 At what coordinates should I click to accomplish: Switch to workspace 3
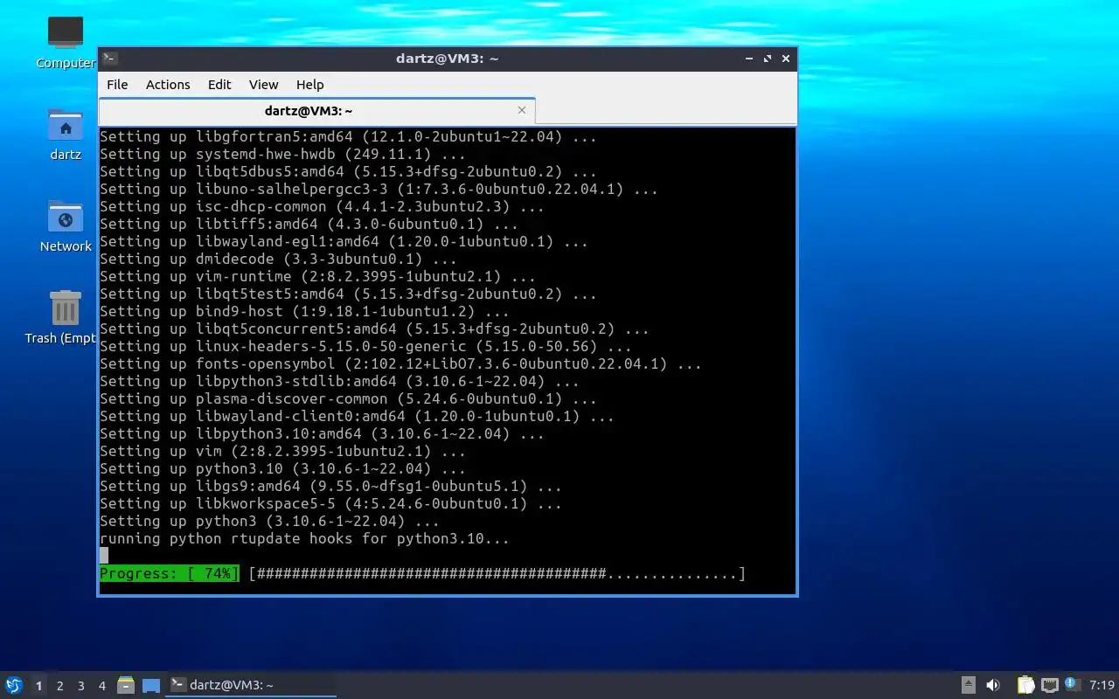pyautogui.click(x=80, y=686)
